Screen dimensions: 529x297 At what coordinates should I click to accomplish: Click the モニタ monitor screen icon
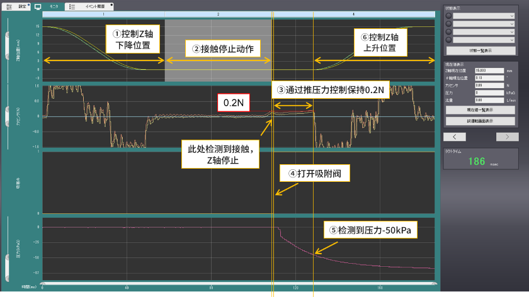click(x=38, y=5)
